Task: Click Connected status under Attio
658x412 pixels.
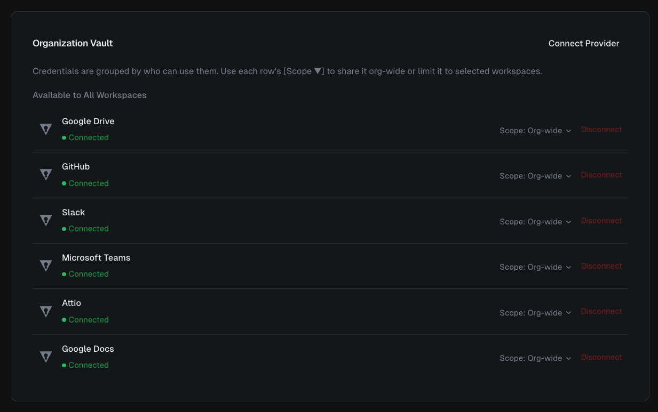Action: tap(85, 320)
